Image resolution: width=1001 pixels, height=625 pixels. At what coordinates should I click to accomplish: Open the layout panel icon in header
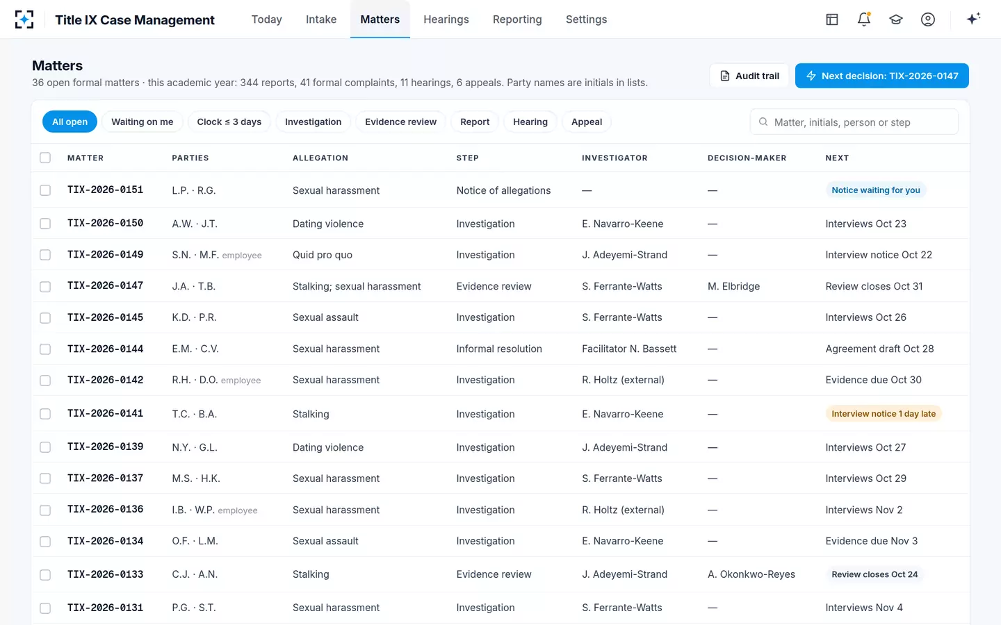point(832,19)
